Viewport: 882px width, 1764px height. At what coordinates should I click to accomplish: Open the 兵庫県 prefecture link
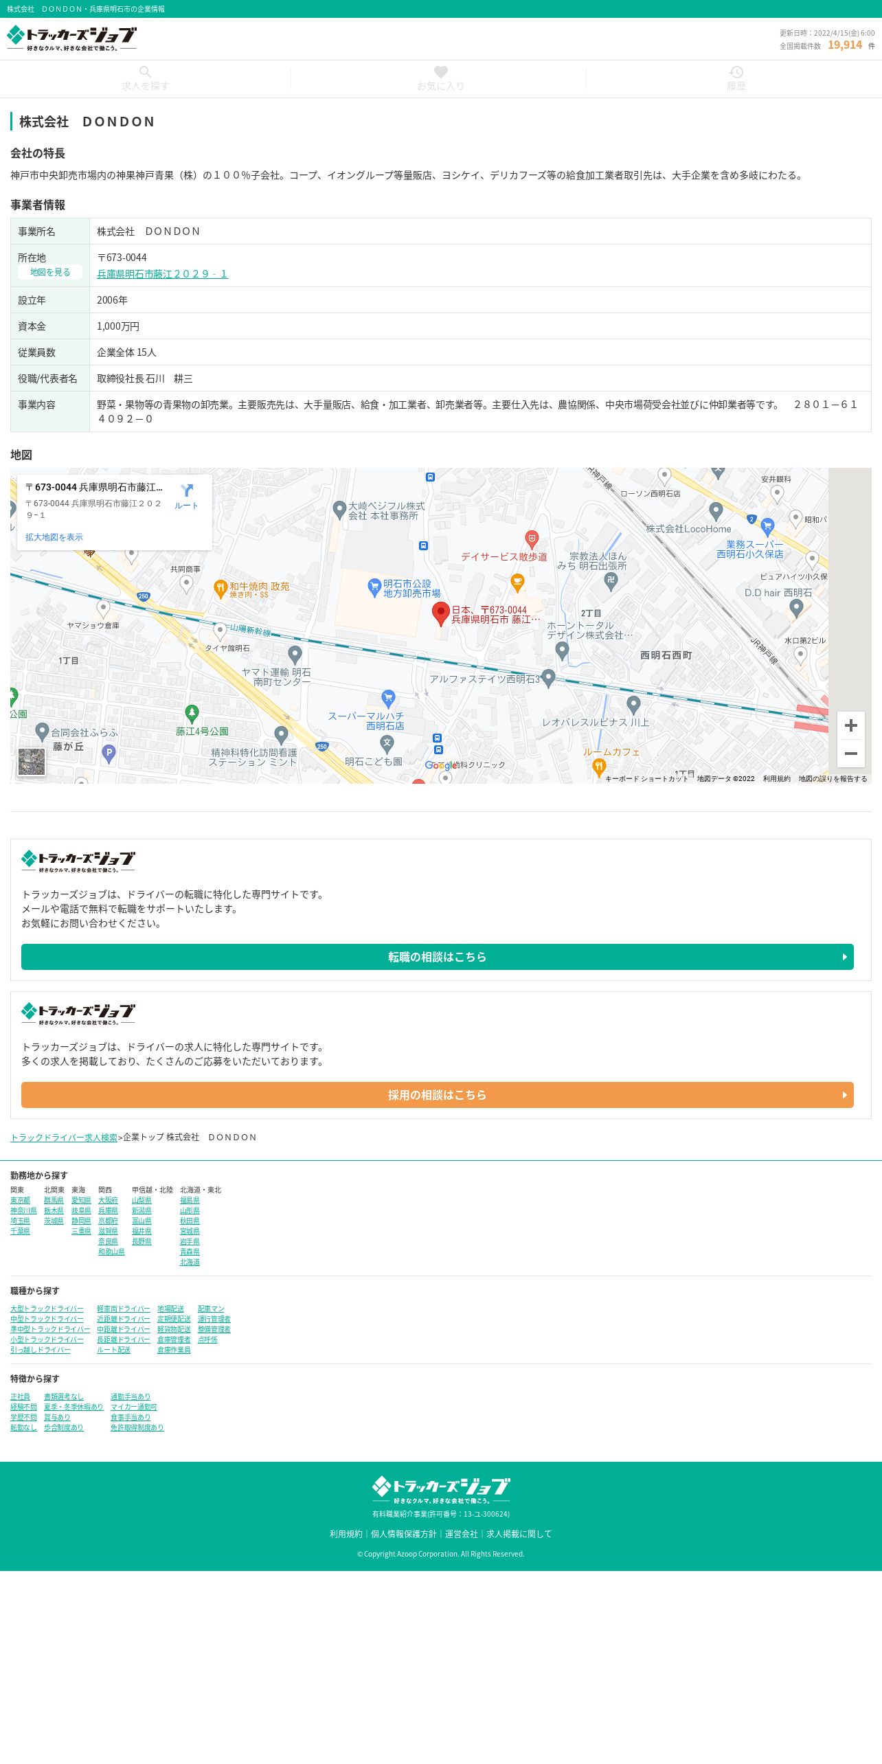tap(108, 1211)
